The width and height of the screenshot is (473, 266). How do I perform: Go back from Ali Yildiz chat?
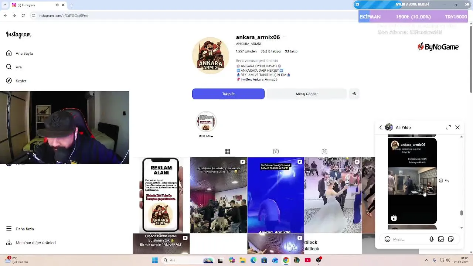click(x=381, y=127)
